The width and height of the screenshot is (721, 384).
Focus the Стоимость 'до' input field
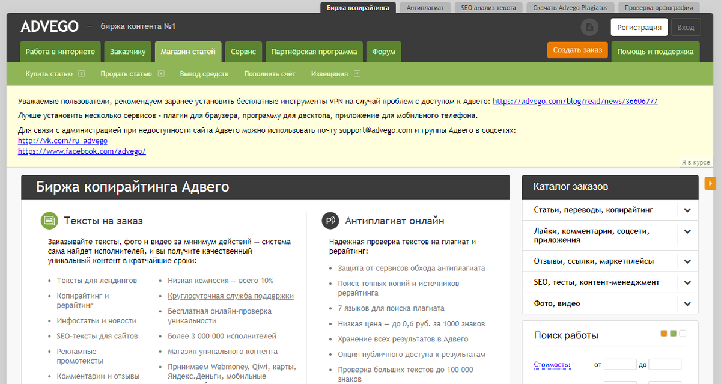coord(665,364)
